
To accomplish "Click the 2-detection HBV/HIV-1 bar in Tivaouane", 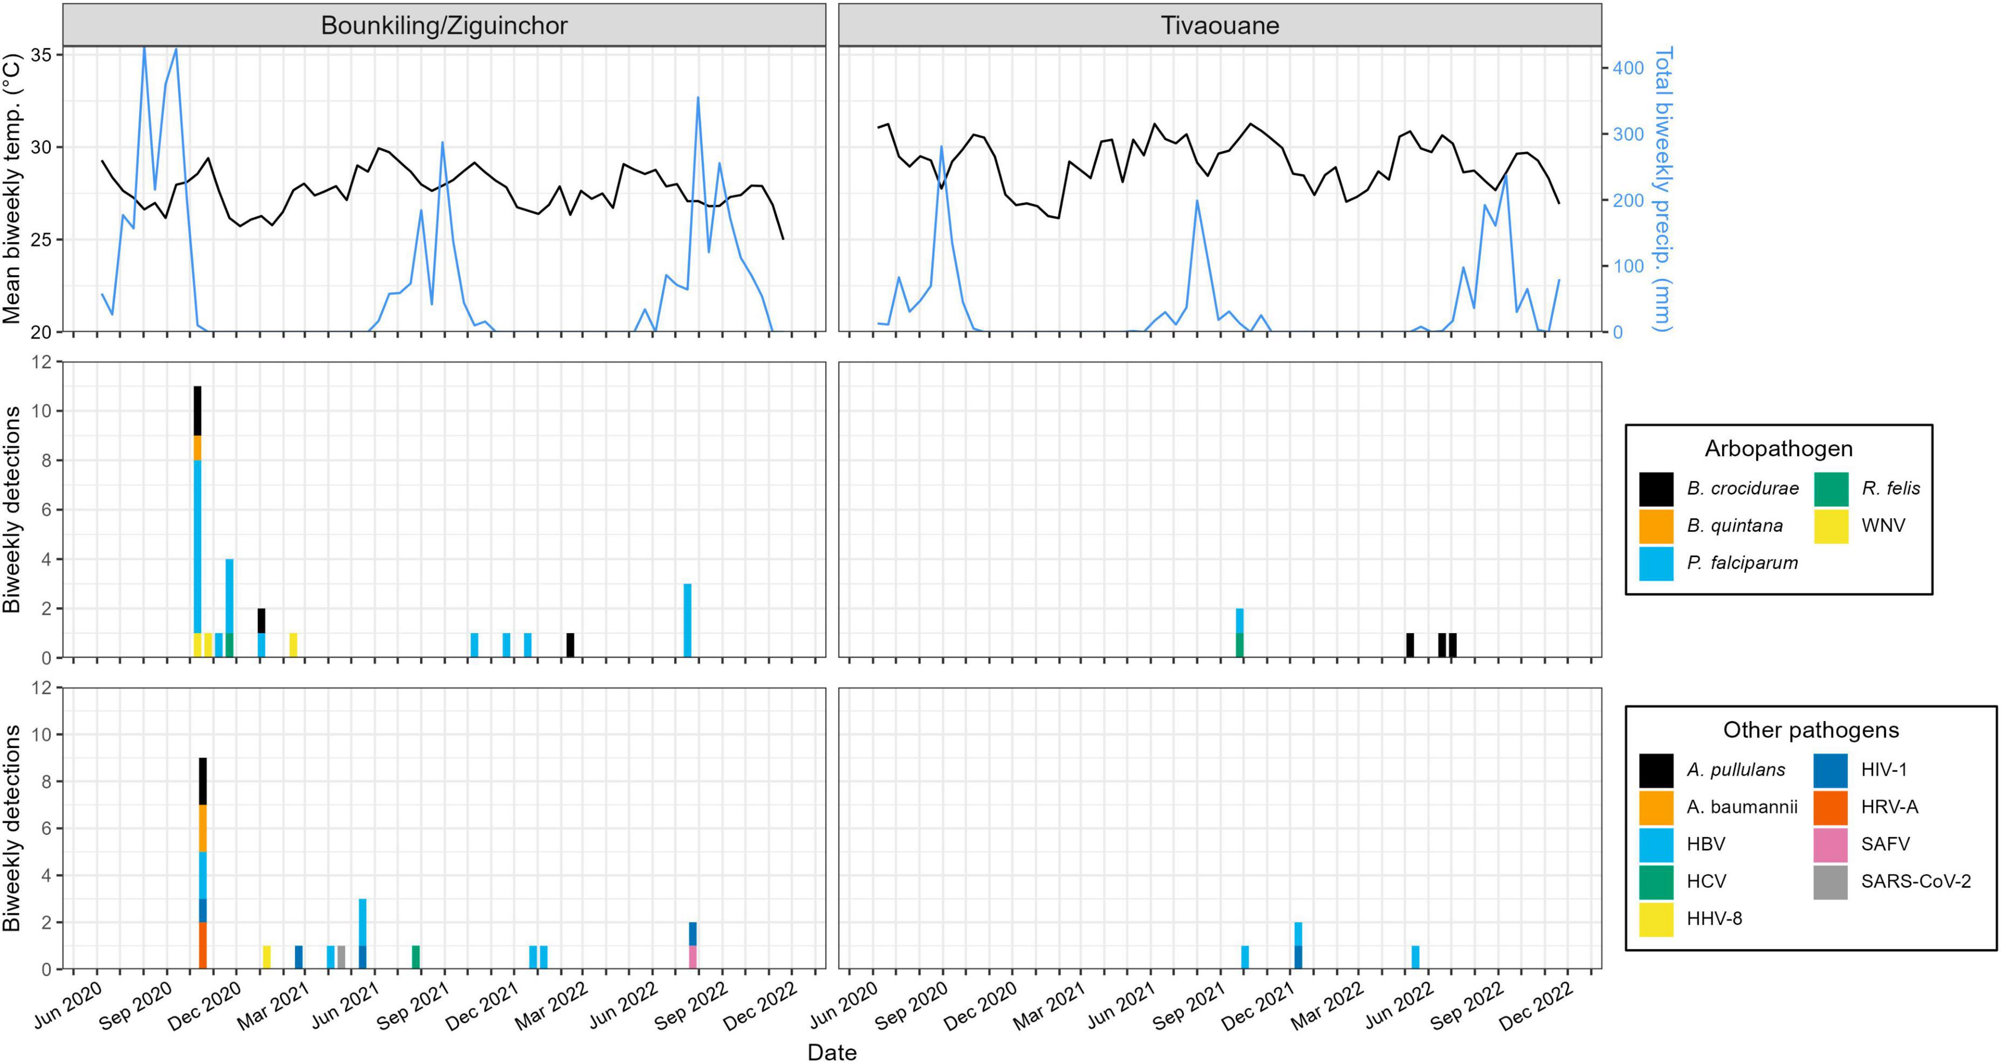I will click(1298, 946).
